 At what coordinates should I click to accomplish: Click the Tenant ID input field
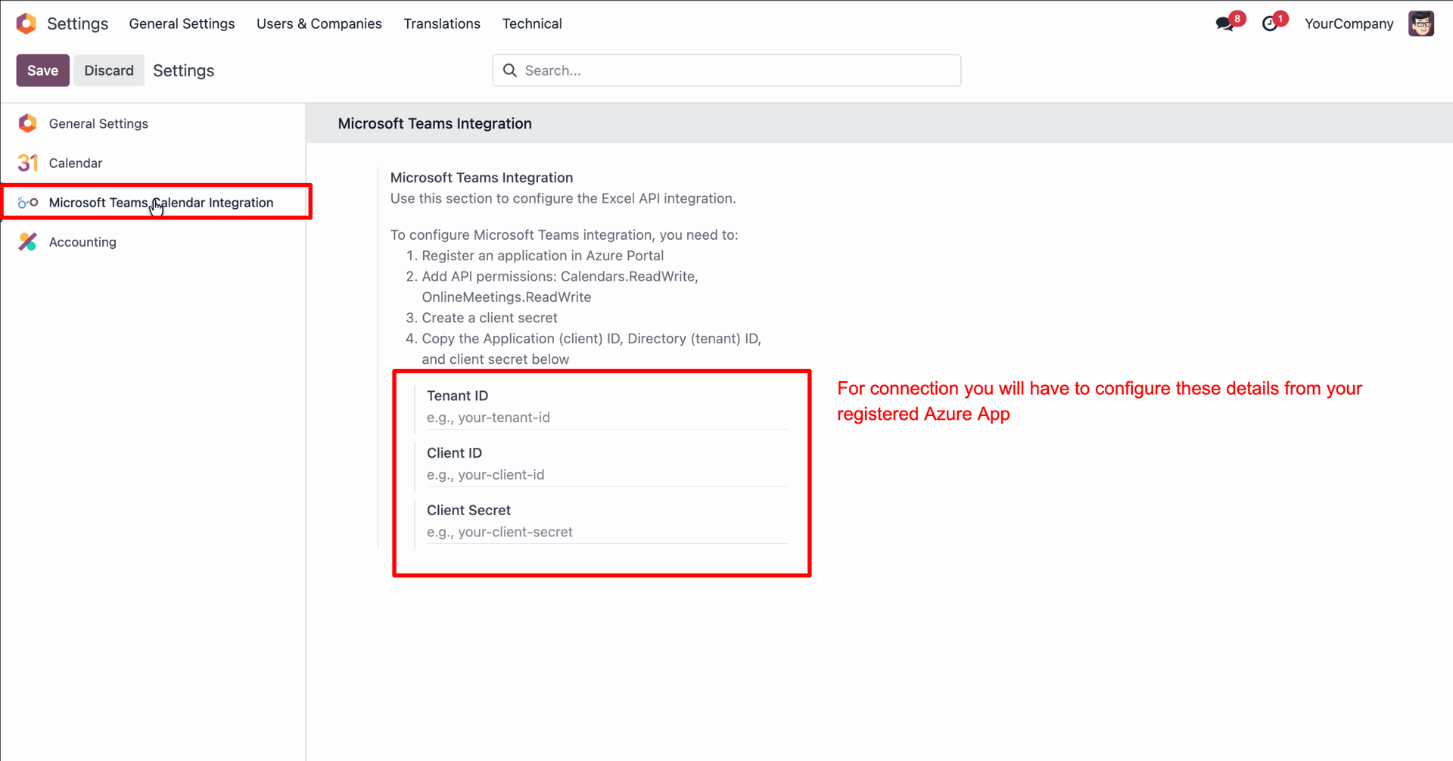coord(608,418)
